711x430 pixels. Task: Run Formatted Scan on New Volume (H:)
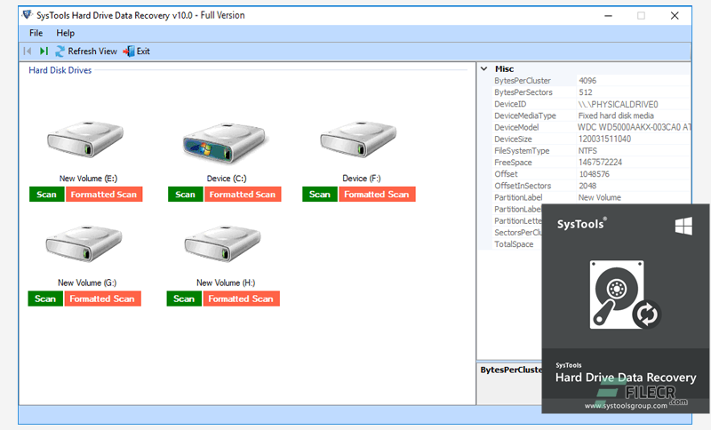point(241,299)
